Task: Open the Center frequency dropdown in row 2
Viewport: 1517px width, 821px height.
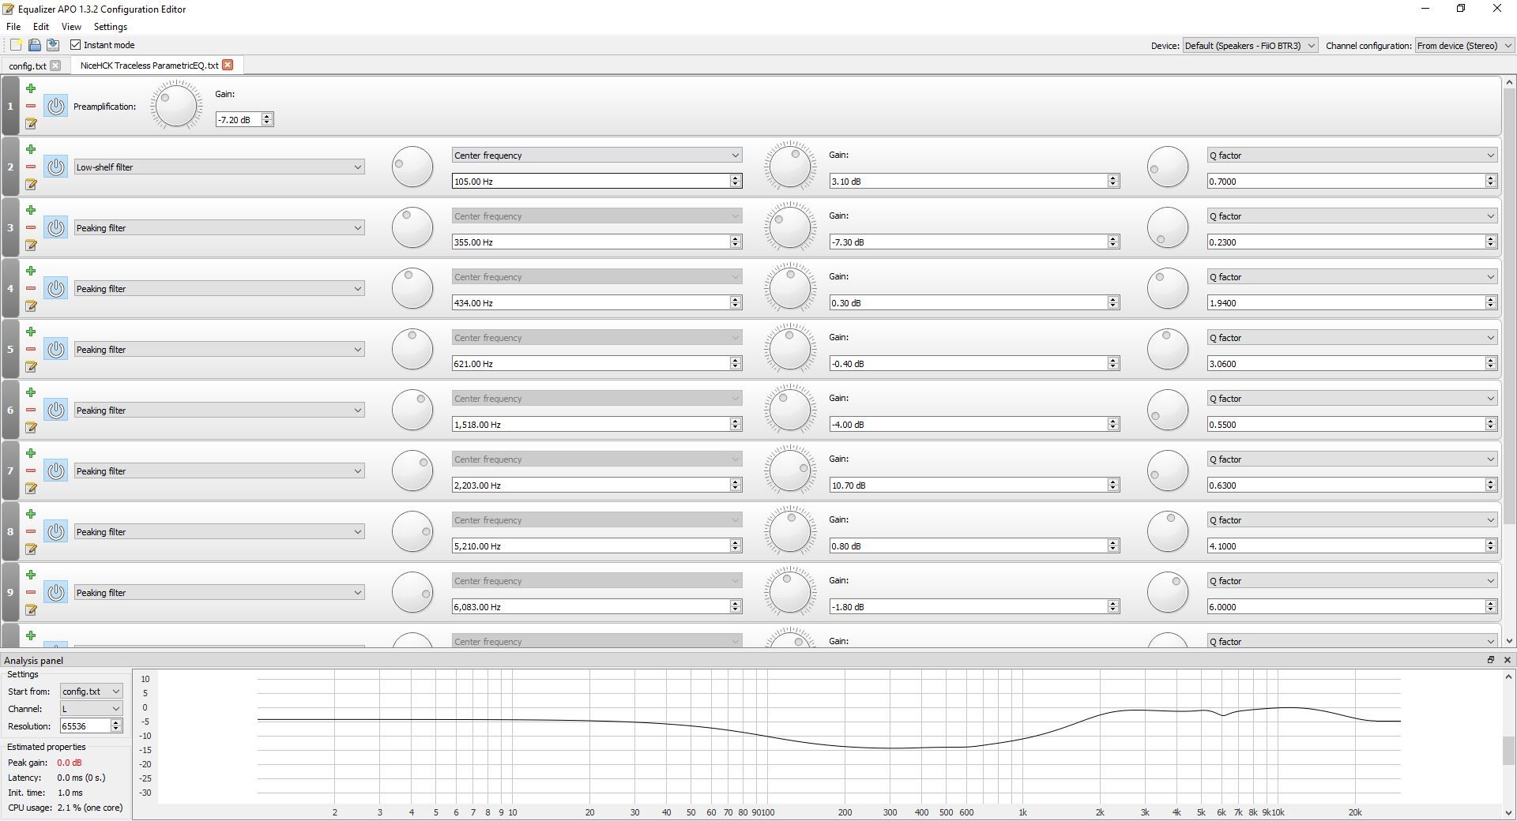Action: pos(597,156)
